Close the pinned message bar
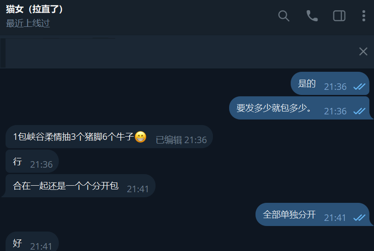 pyautogui.click(x=363, y=51)
